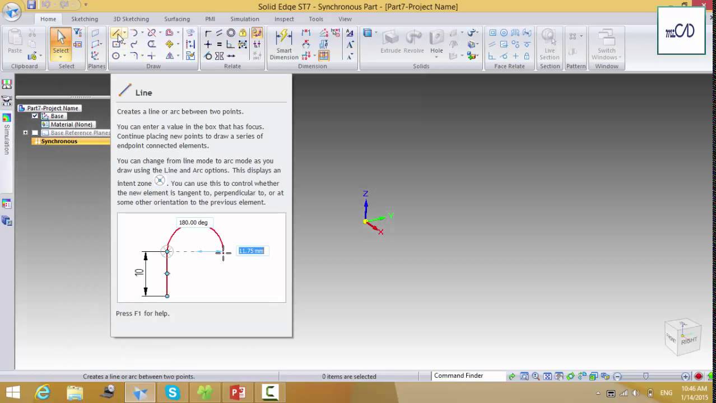
Task: Open the Surfacing tab
Action: (177, 19)
